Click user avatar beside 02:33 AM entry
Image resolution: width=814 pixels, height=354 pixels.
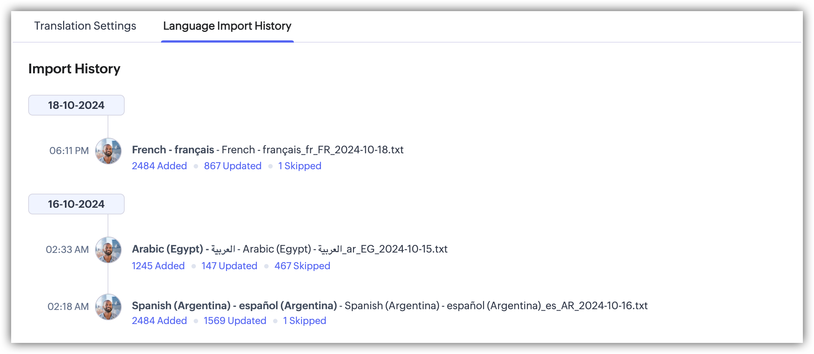click(x=108, y=250)
